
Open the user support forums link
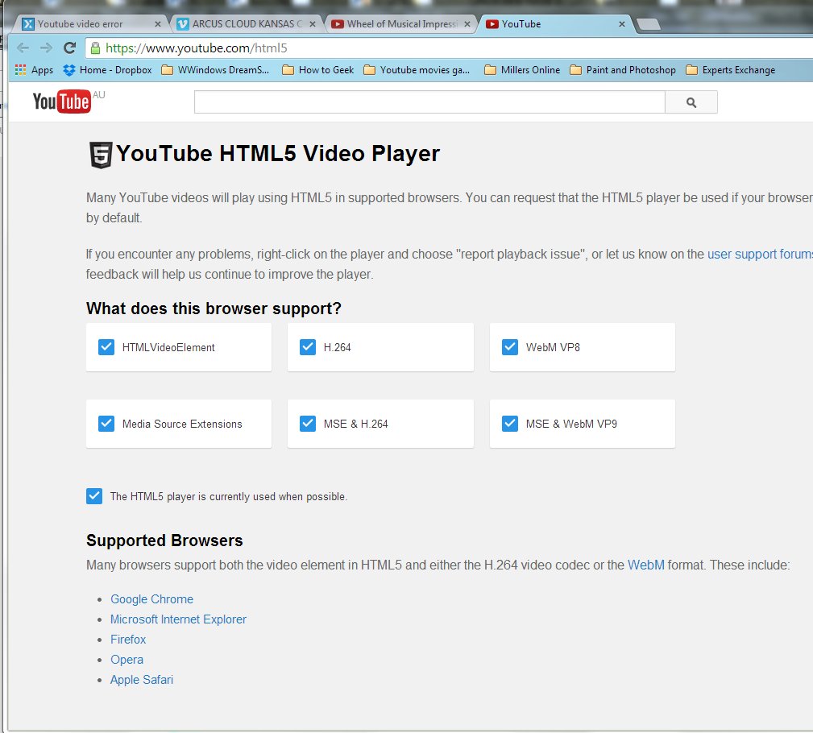(760, 254)
